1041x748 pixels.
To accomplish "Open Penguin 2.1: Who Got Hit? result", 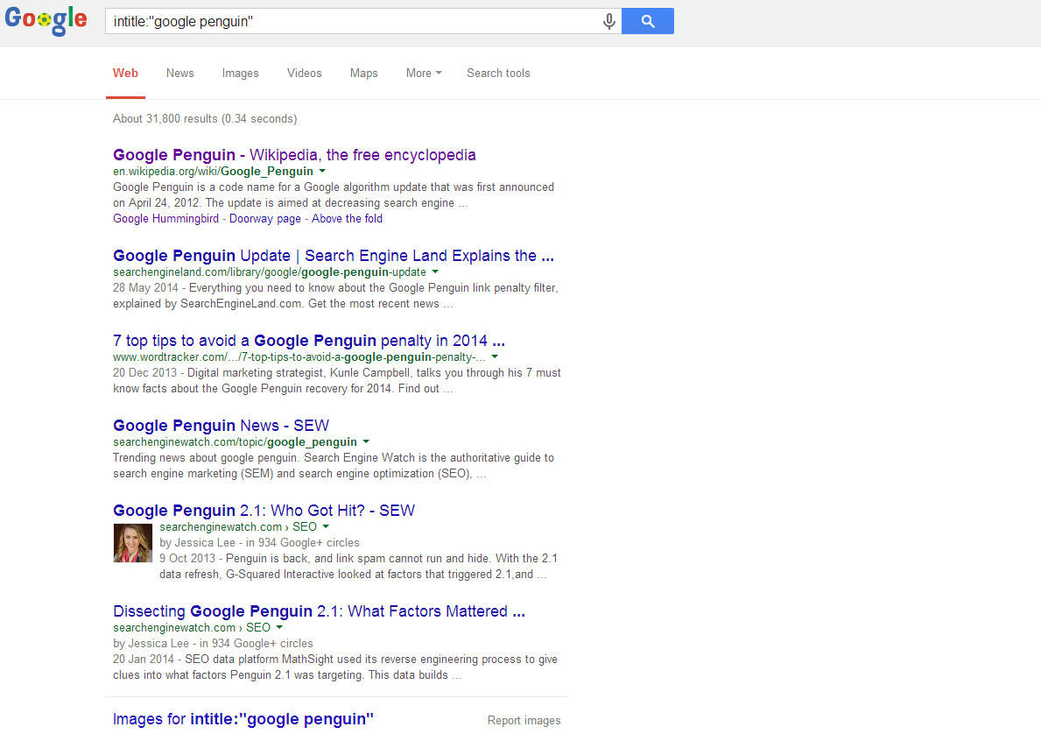I will point(264,511).
